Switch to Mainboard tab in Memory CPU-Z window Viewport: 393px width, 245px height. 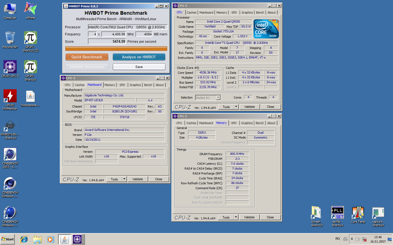coord(206,123)
